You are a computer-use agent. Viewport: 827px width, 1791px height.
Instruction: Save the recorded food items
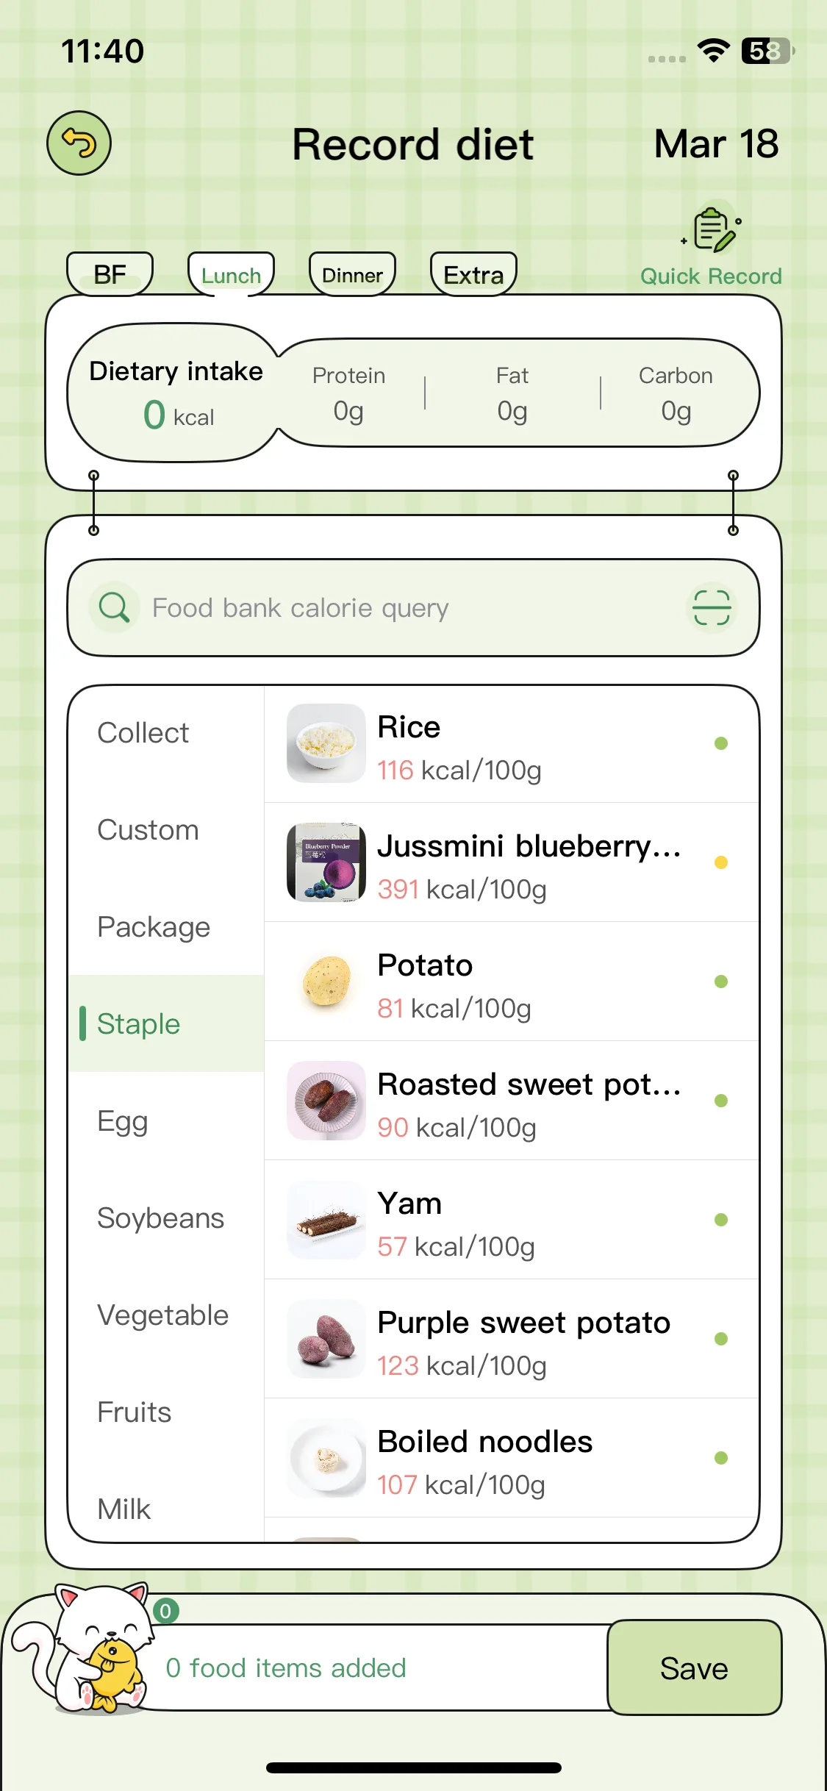tap(694, 1667)
